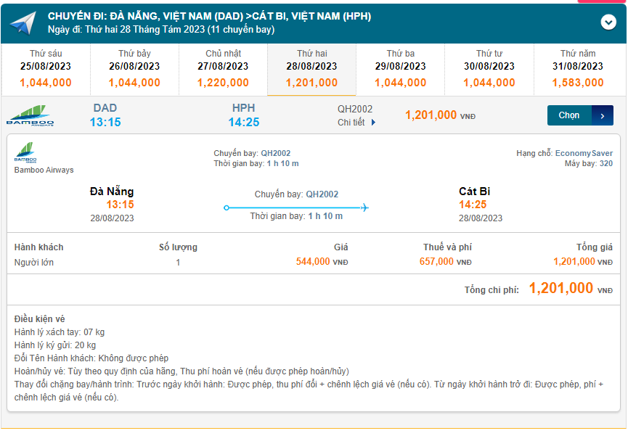Select Thứ hai 28/08/2023 date tab
Screen dimensions: 628x436
click(311, 70)
